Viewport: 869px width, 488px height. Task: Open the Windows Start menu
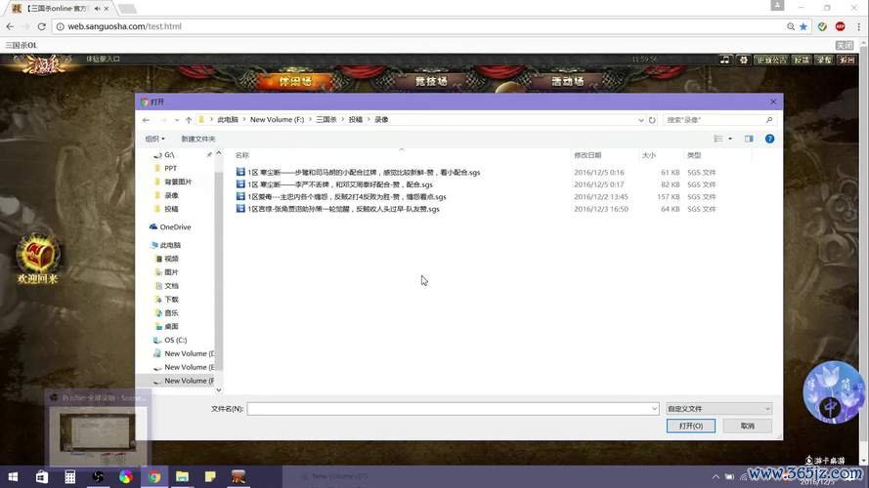coord(13,477)
